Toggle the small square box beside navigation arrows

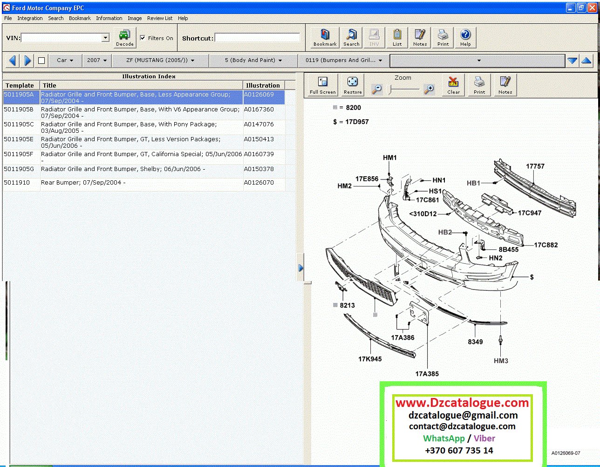click(41, 60)
